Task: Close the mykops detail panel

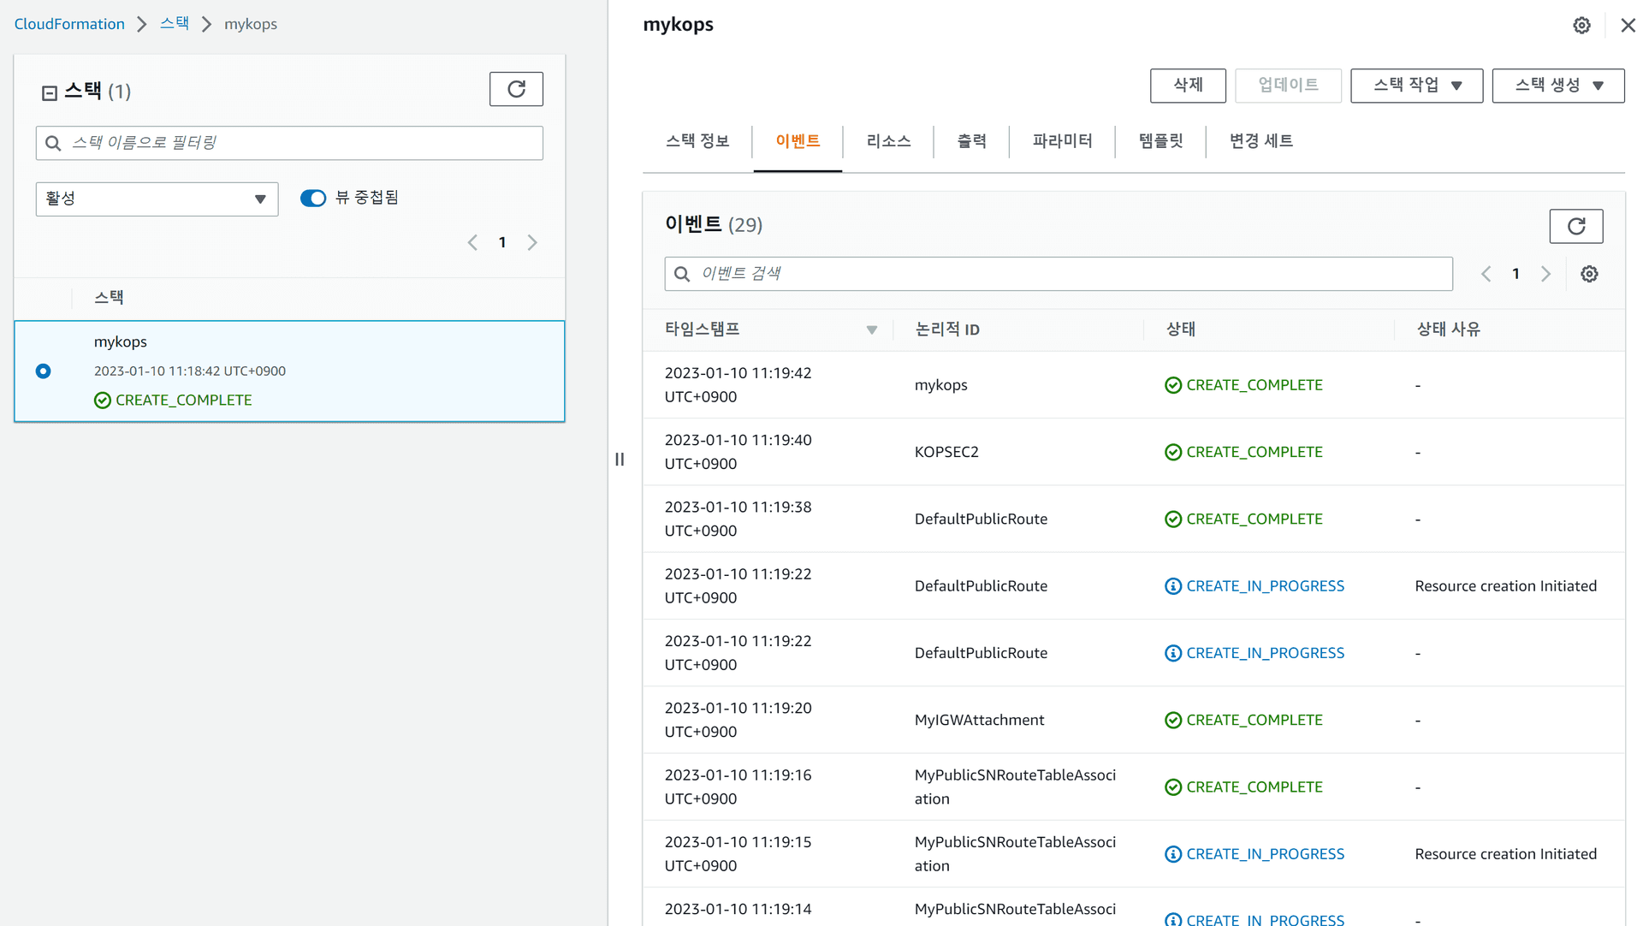Action: (x=1628, y=26)
